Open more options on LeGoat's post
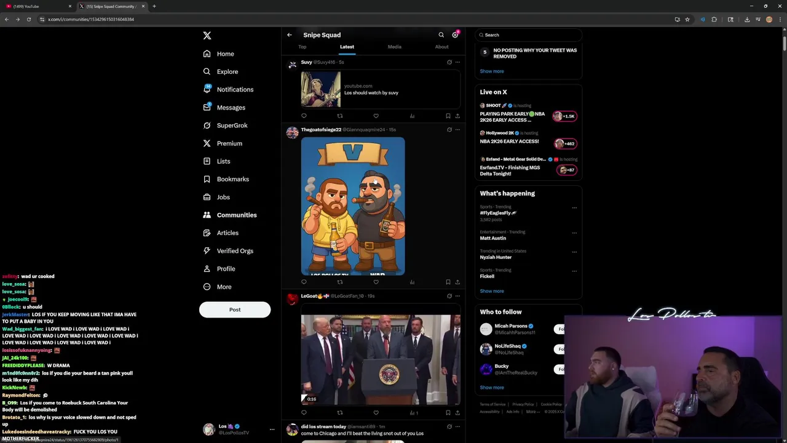Image resolution: width=787 pixels, height=443 pixels. (457, 296)
